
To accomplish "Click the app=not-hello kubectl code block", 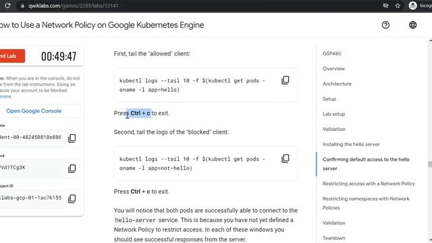I will [205, 163].
